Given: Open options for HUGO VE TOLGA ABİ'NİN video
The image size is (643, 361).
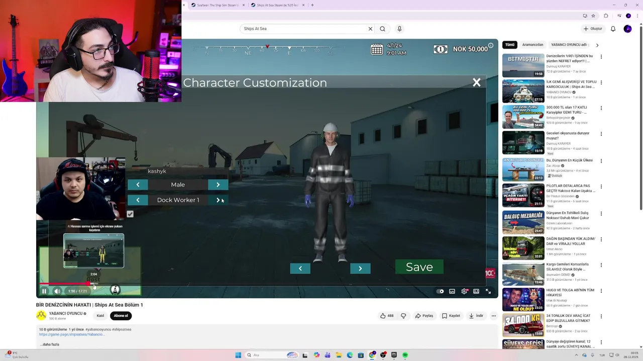Looking at the screenshot, I should 601,291.
